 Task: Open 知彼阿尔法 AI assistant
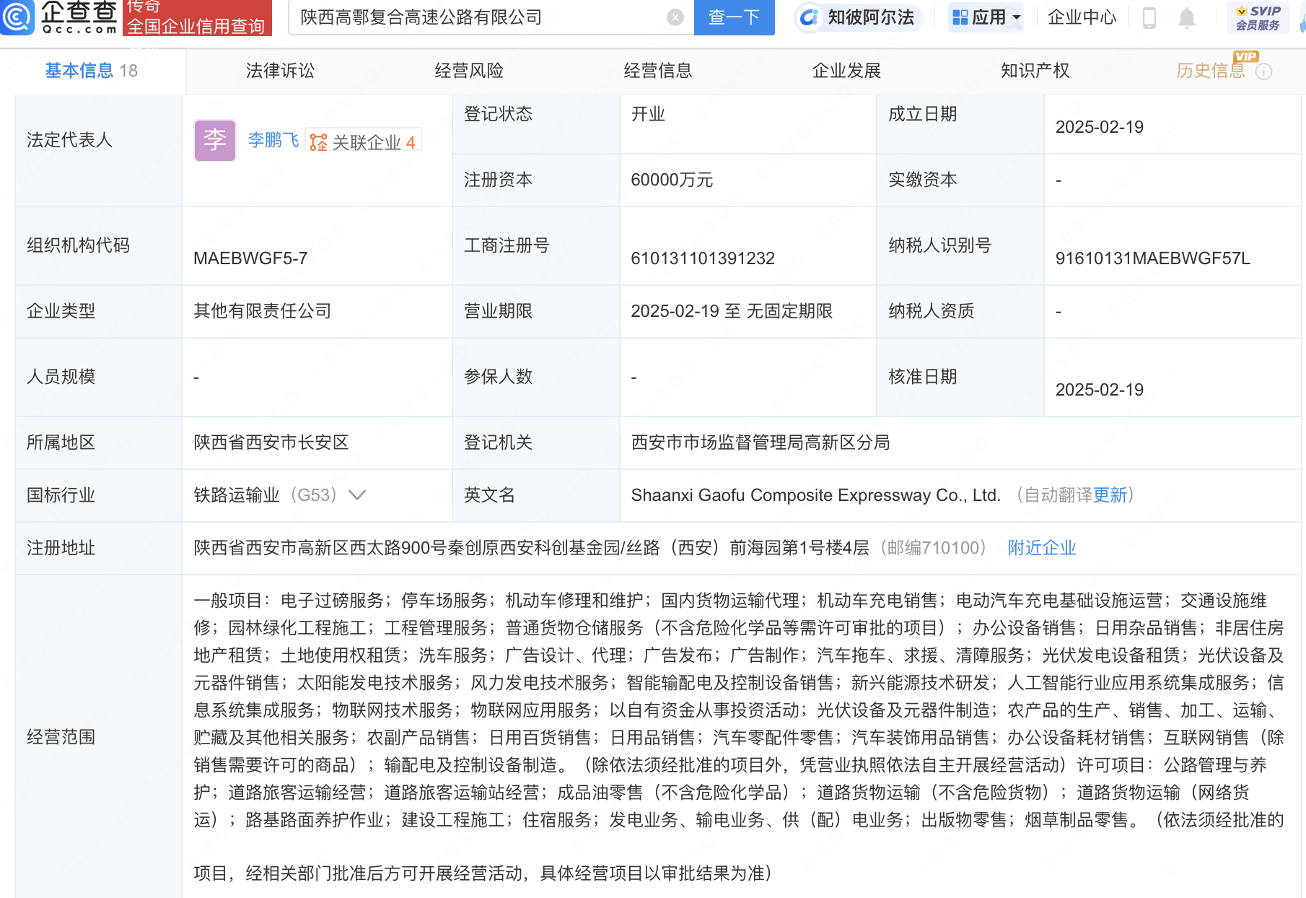(x=858, y=17)
